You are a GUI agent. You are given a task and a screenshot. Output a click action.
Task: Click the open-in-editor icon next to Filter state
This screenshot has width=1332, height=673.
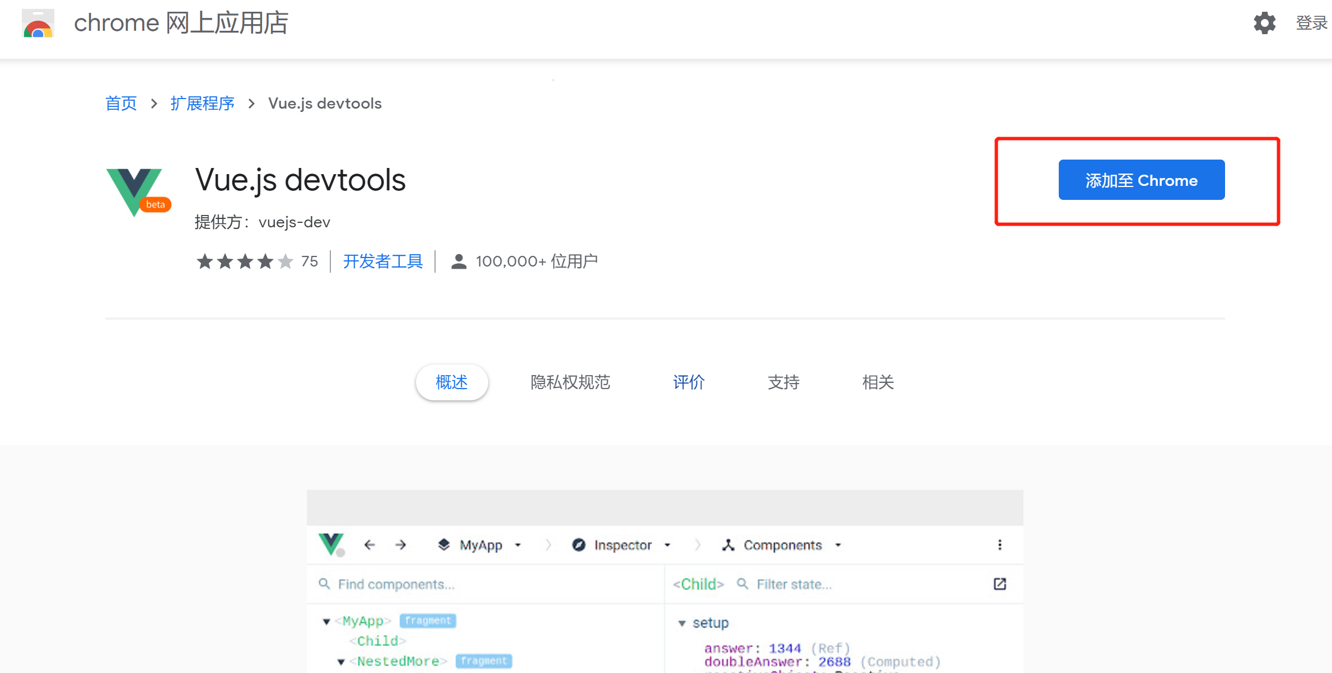[999, 584]
